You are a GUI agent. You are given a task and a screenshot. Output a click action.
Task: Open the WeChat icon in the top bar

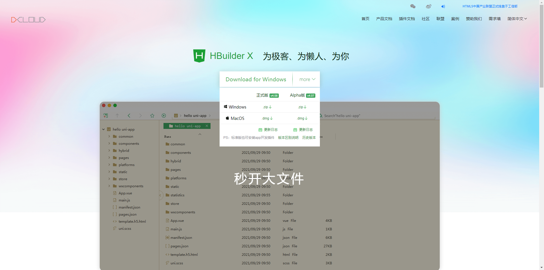[x=413, y=6]
